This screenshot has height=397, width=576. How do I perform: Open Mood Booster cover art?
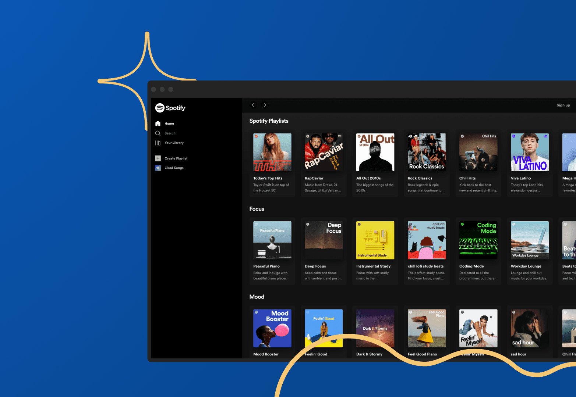pos(272,328)
